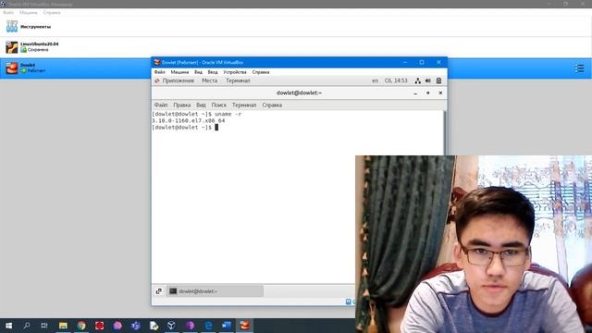Screen dimensions: 592x333
Task: Open Windows taskbar search
Action: click(27, 326)
